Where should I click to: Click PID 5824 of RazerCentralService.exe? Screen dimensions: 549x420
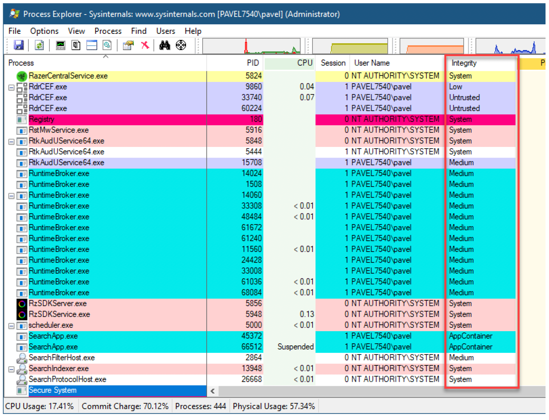click(x=253, y=76)
